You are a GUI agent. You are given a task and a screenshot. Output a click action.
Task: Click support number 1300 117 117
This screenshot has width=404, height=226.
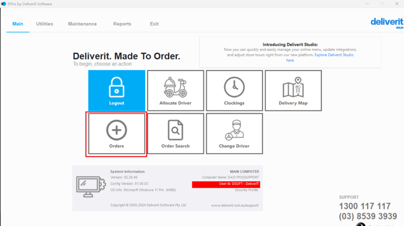(365, 206)
